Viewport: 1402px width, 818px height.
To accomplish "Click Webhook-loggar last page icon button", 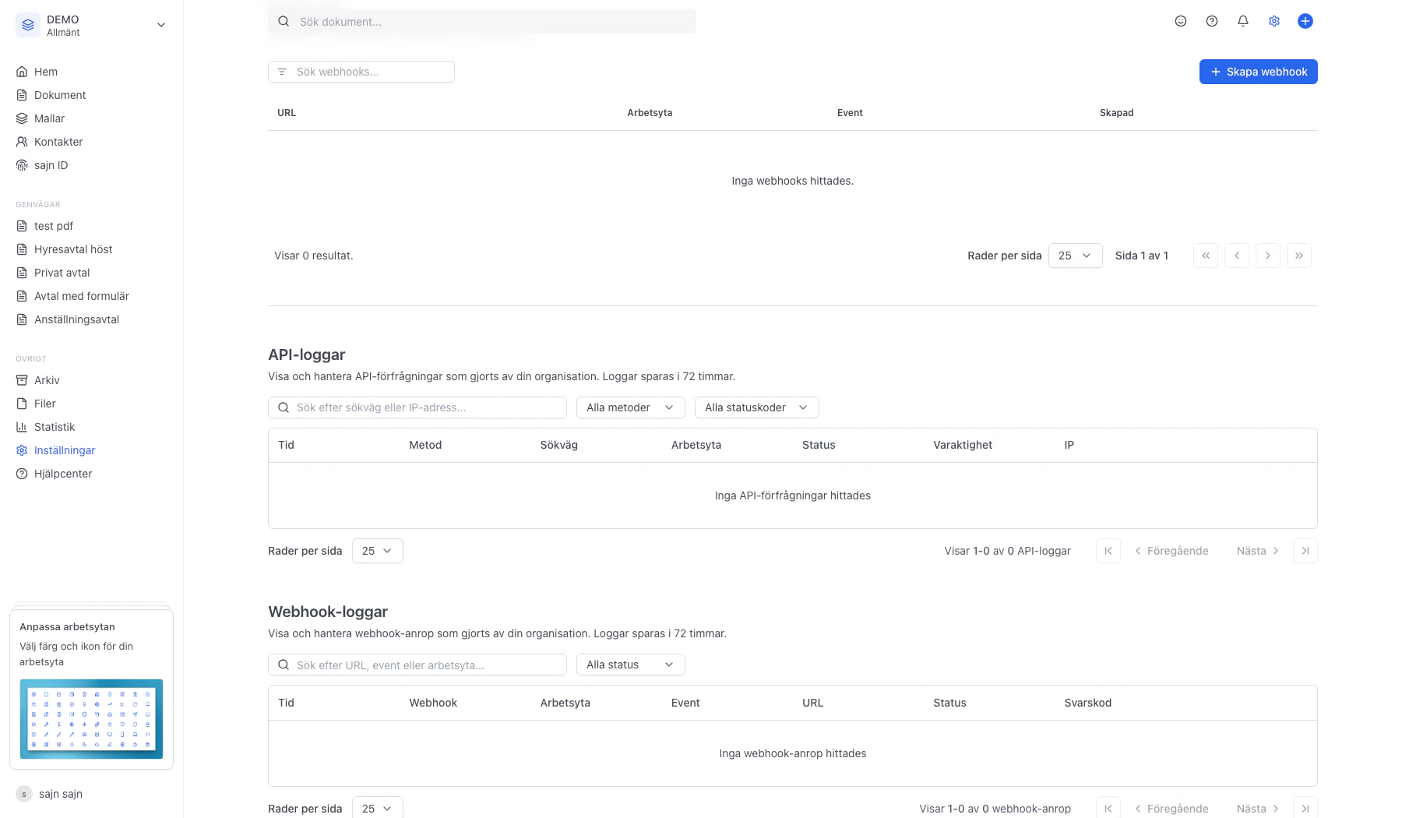I will [x=1305, y=807].
